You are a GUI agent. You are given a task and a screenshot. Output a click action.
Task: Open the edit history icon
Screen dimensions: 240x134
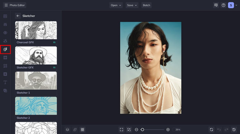point(234,130)
